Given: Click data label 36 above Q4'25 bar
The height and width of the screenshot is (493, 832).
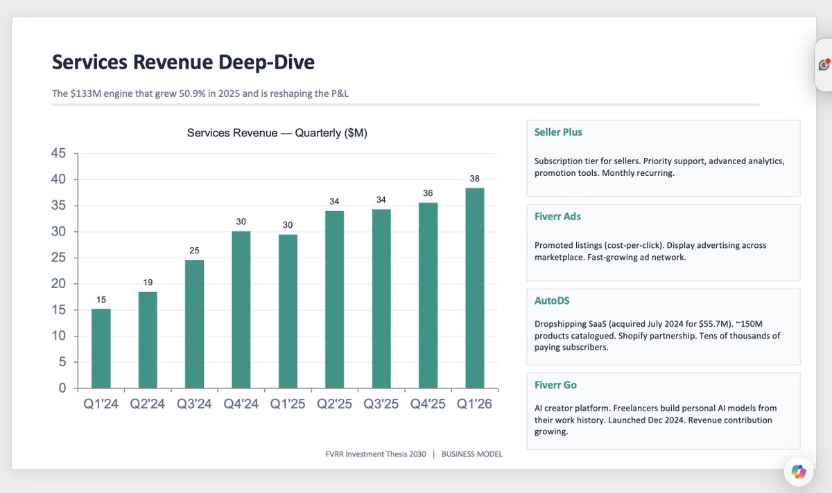Looking at the screenshot, I should [428, 193].
